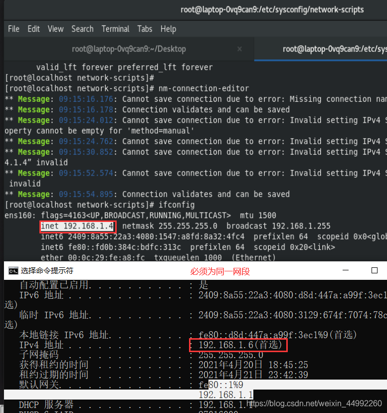Open the Tabs menu

145,29
